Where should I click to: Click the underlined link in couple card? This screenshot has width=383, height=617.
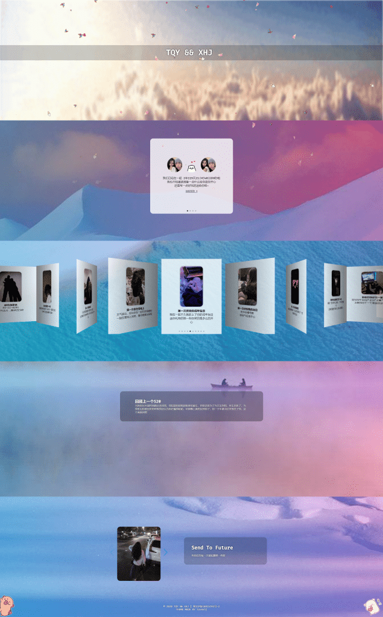[x=191, y=191]
